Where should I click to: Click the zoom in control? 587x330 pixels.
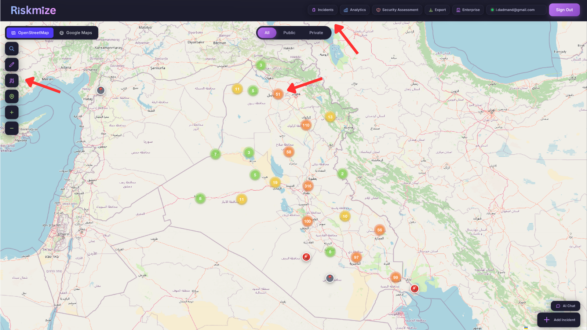click(x=11, y=112)
